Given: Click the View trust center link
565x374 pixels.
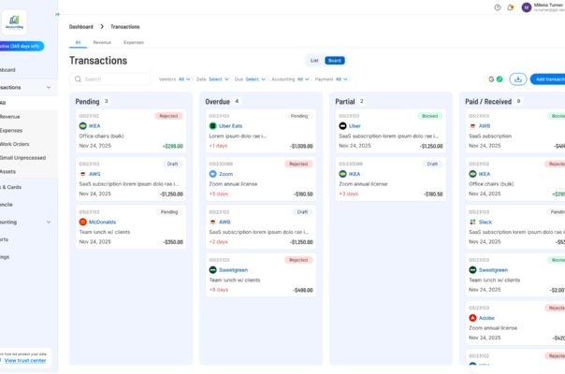Looking at the screenshot, I should [x=25, y=361].
